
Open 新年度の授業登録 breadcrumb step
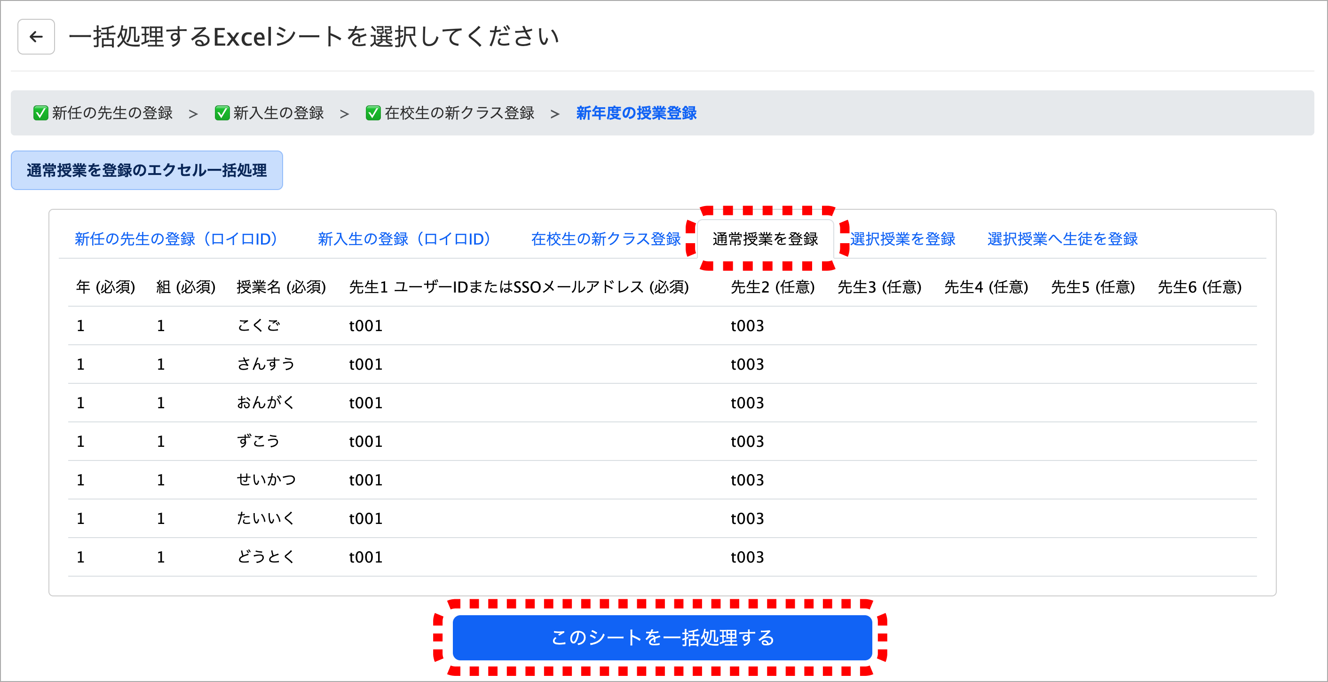[636, 113]
